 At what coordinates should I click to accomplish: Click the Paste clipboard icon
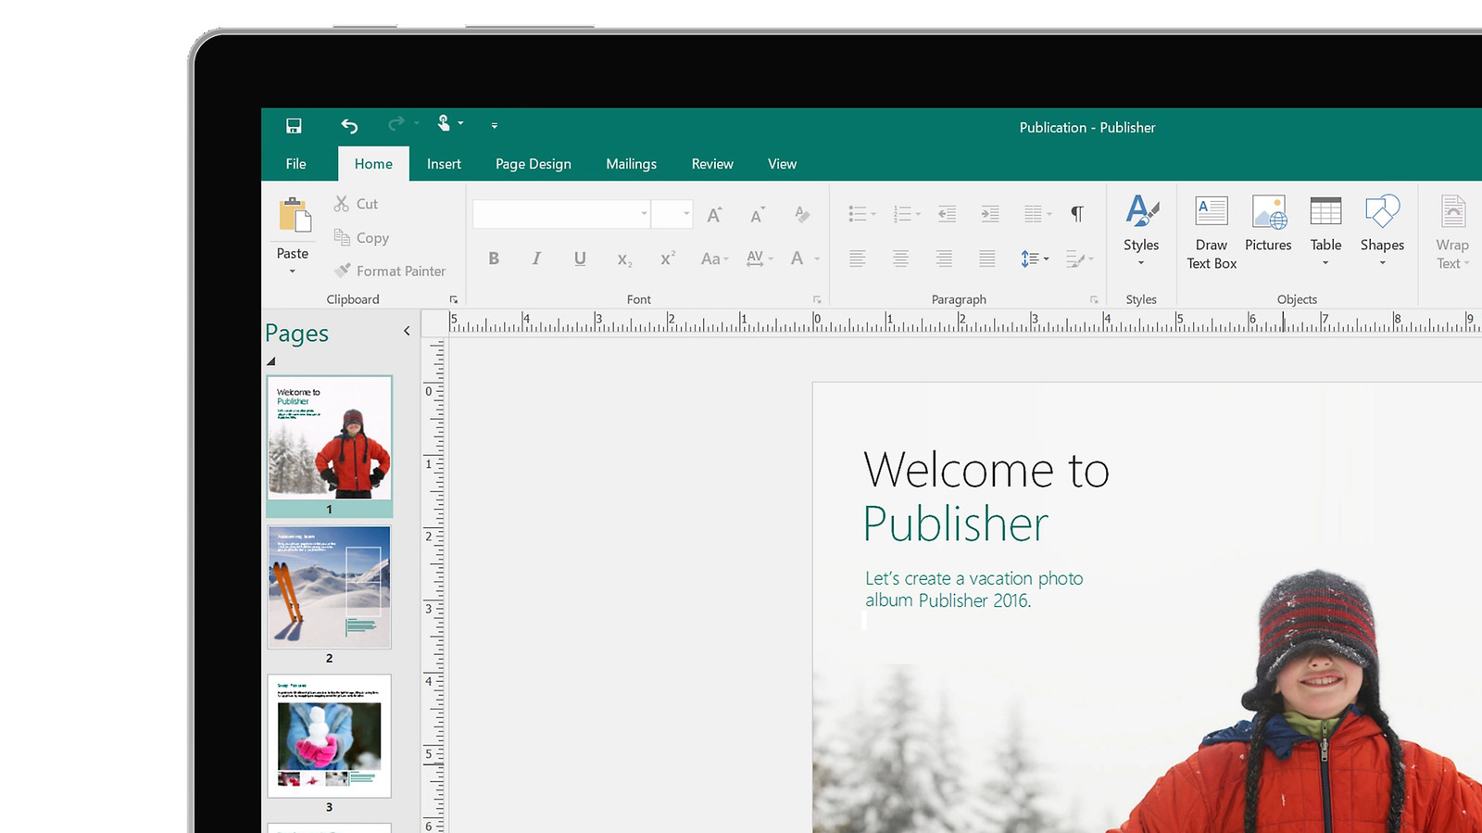click(294, 216)
